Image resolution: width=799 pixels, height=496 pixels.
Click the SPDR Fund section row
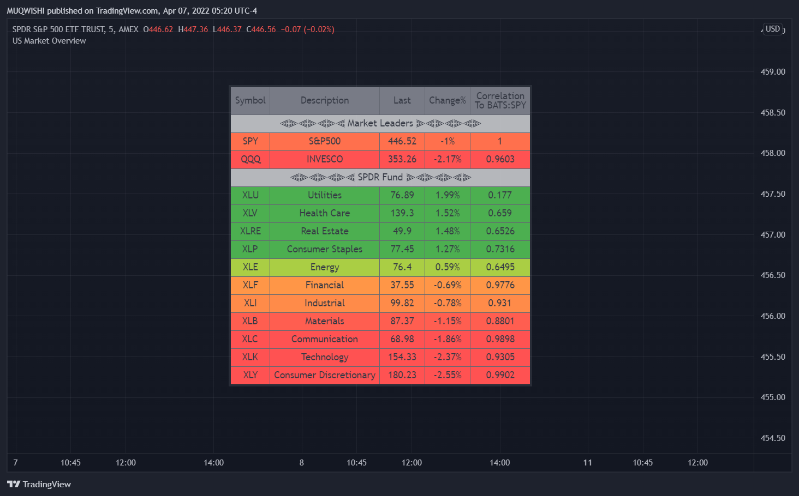(380, 177)
